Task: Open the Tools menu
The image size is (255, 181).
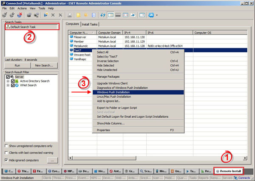Action: (42, 8)
